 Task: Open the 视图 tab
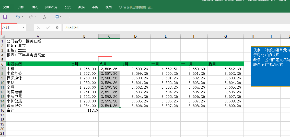tap(108, 7)
